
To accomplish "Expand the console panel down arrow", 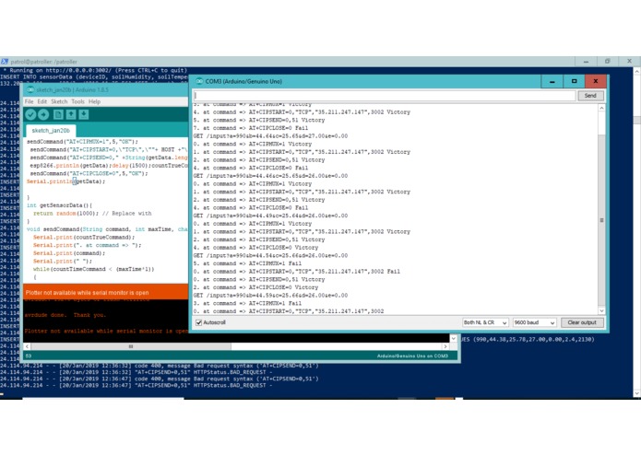I will coord(454,338).
